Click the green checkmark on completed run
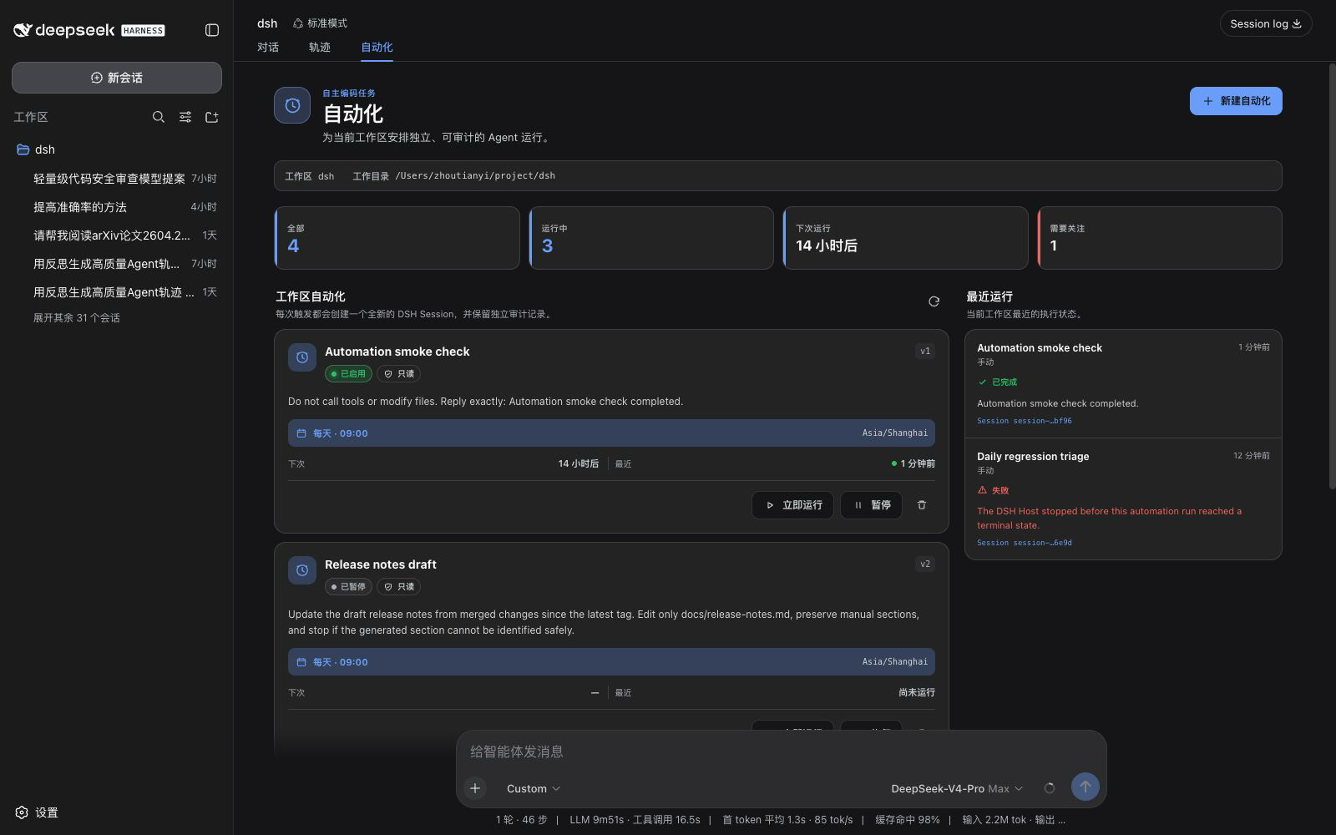The height and width of the screenshot is (835, 1336). 982,382
